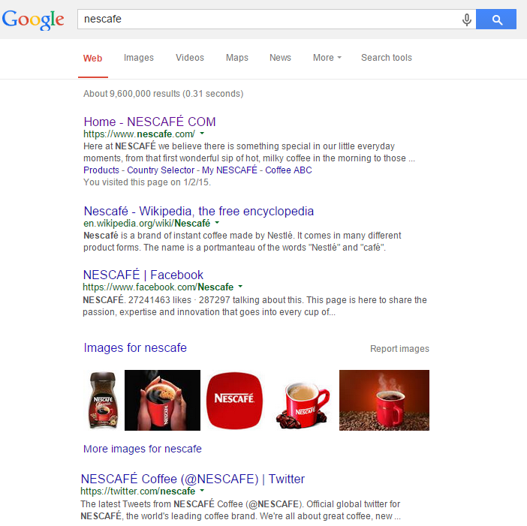
Task: Click the About 9,600,000 results text
Action: (x=164, y=94)
